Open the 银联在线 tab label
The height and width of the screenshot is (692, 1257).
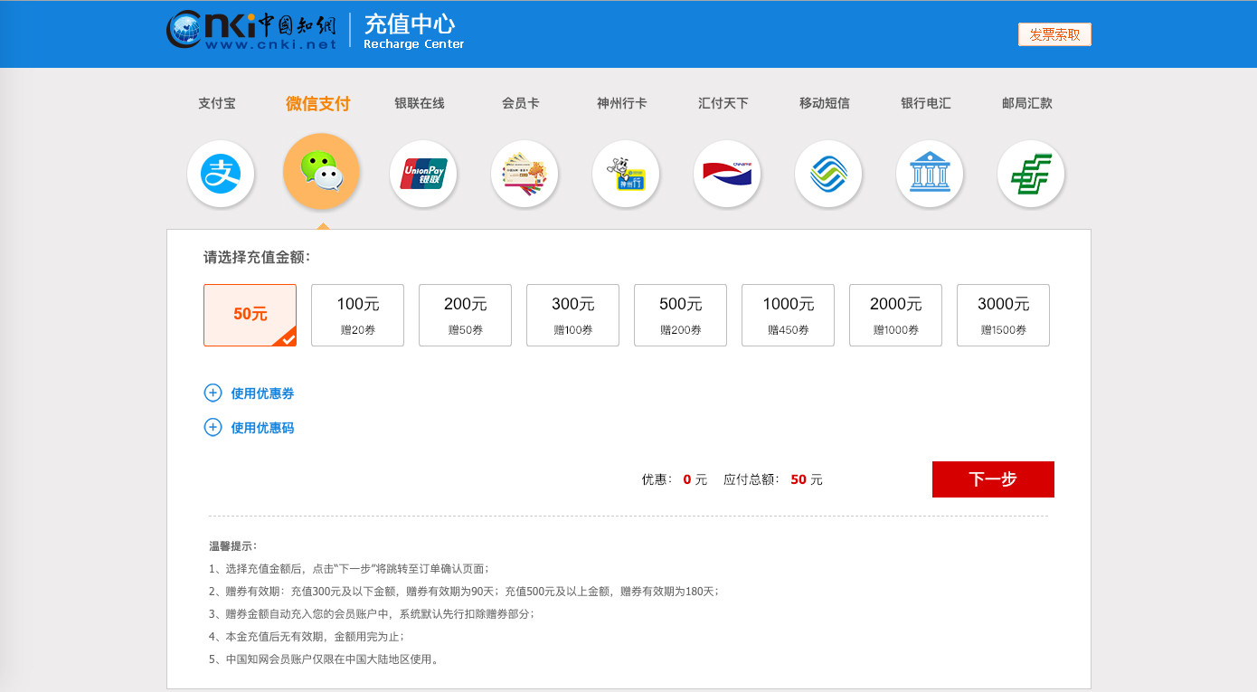(420, 103)
